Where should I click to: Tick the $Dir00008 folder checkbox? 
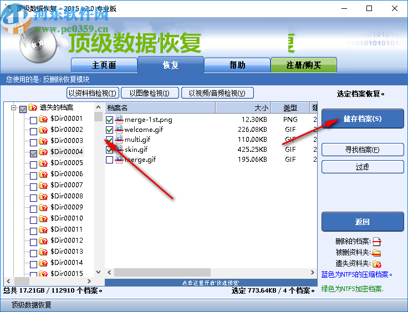point(33,198)
